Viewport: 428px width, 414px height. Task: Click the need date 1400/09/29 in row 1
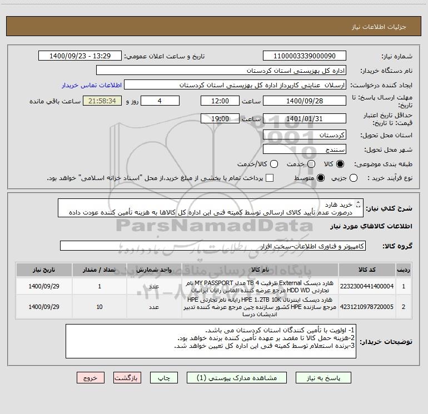point(44,286)
